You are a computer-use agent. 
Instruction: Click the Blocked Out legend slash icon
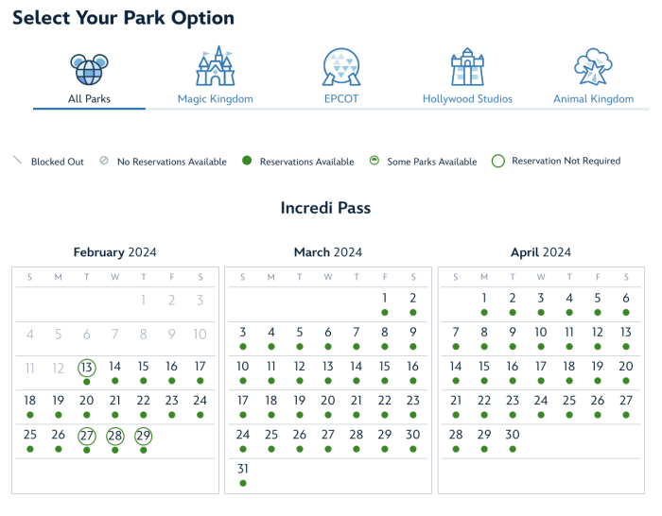[17, 162]
